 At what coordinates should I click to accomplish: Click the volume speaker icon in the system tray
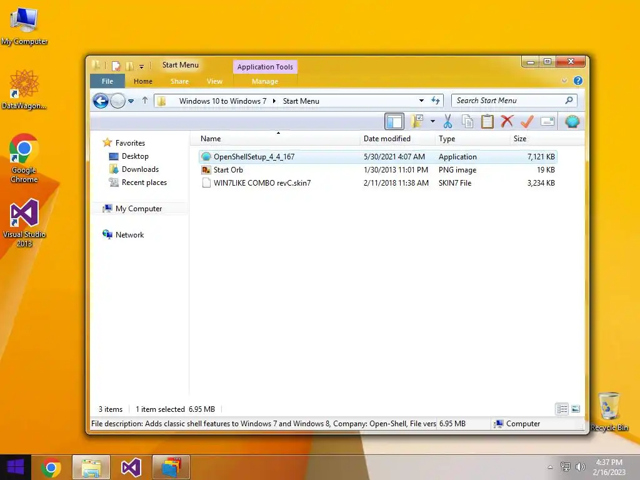[580, 467]
